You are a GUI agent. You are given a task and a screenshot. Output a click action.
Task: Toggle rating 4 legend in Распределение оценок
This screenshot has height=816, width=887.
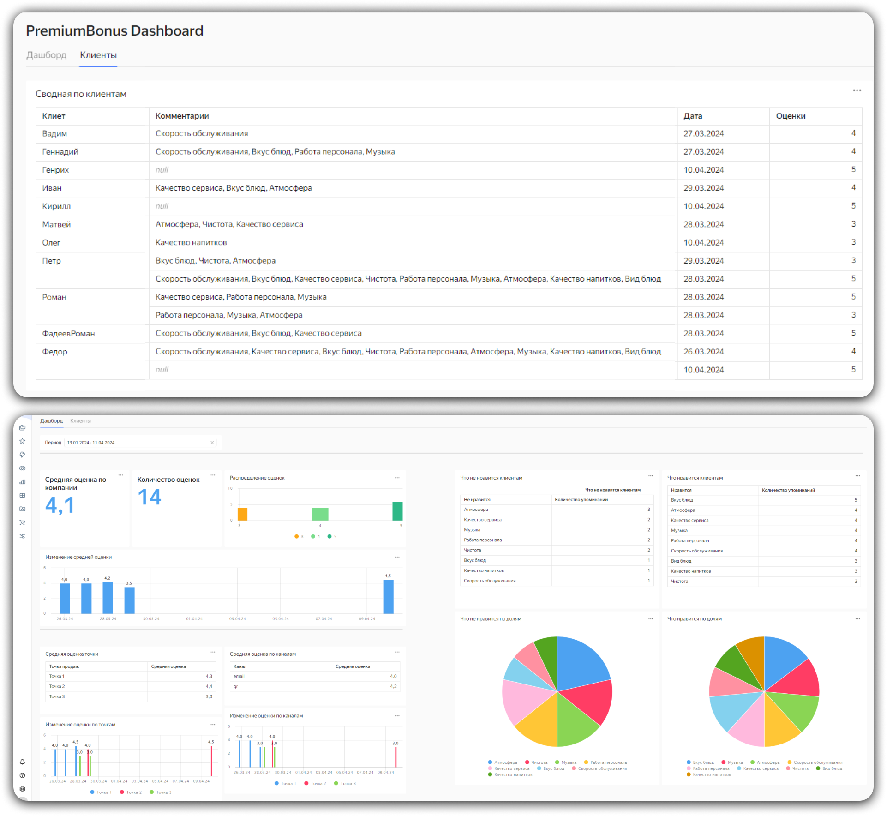[x=316, y=536]
